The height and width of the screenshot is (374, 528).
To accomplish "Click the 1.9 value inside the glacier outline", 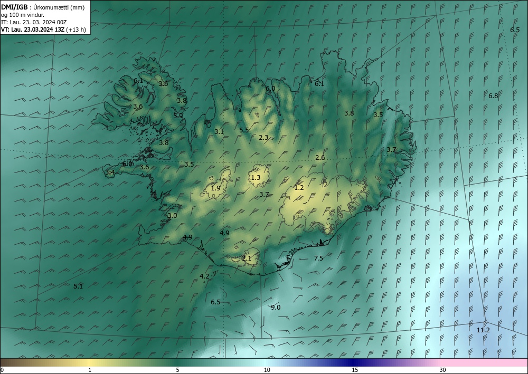I will pos(215,188).
